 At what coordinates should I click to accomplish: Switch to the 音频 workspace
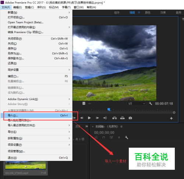178,13
